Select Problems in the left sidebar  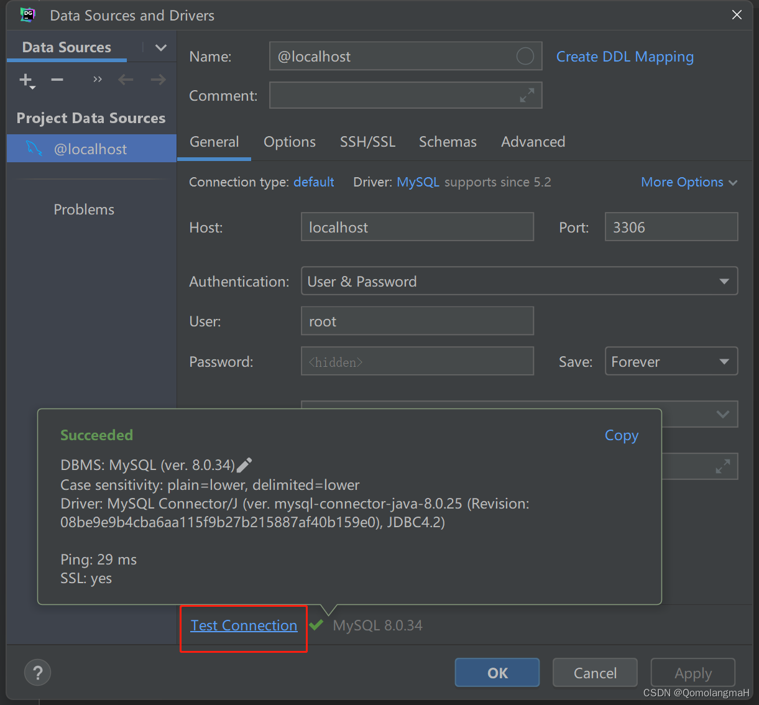click(84, 210)
